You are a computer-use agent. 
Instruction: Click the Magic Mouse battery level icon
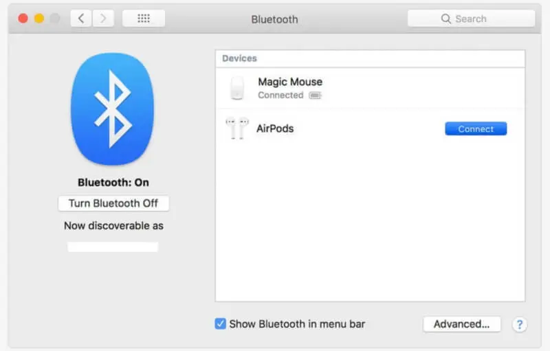click(315, 95)
